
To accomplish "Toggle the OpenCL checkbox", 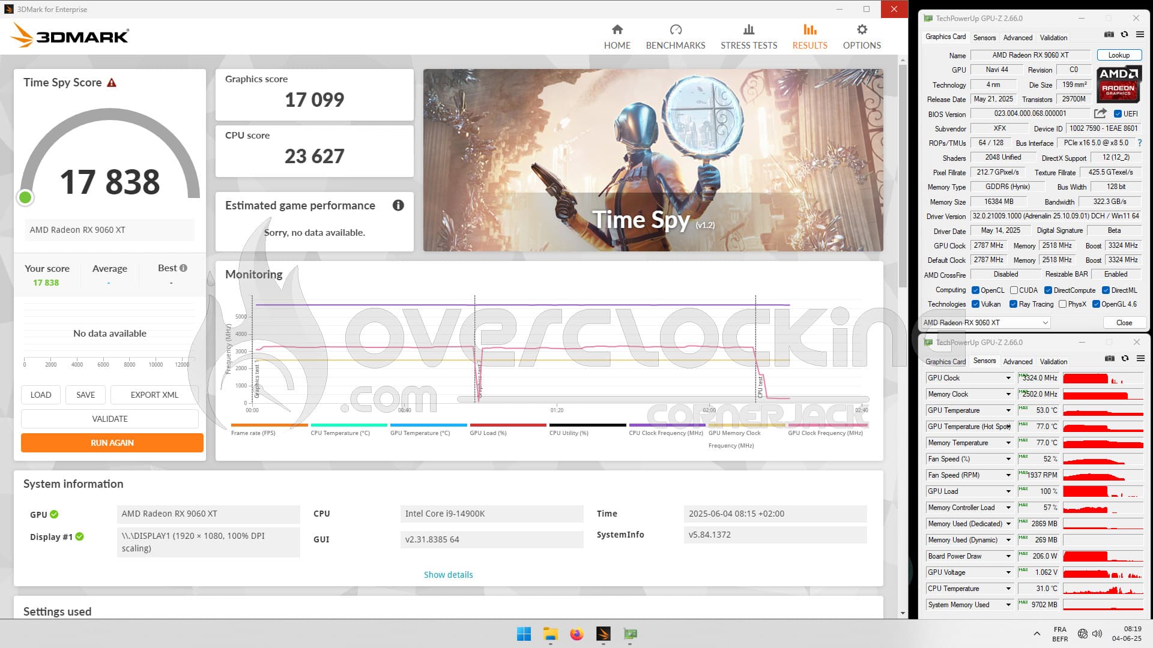I will (x=975, y=290).
